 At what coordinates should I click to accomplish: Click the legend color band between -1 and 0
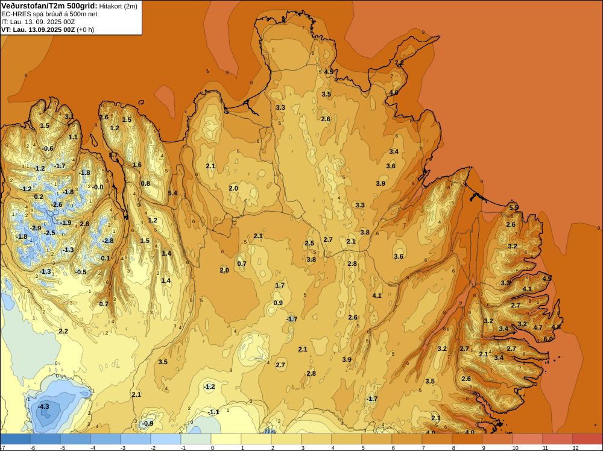tap(196, 439)
